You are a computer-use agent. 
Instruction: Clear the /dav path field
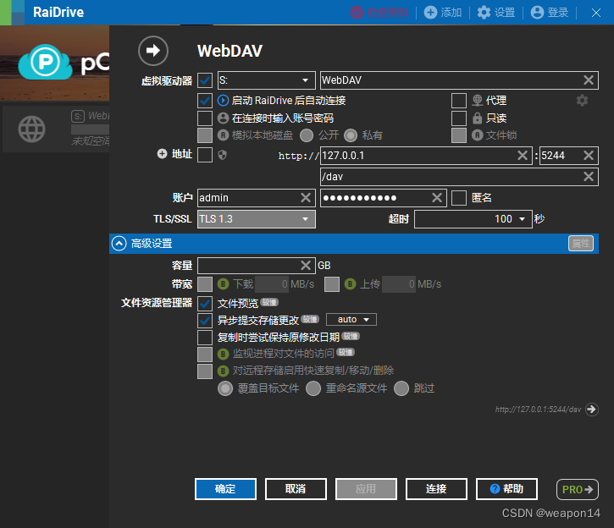click(x=588, y=177)
